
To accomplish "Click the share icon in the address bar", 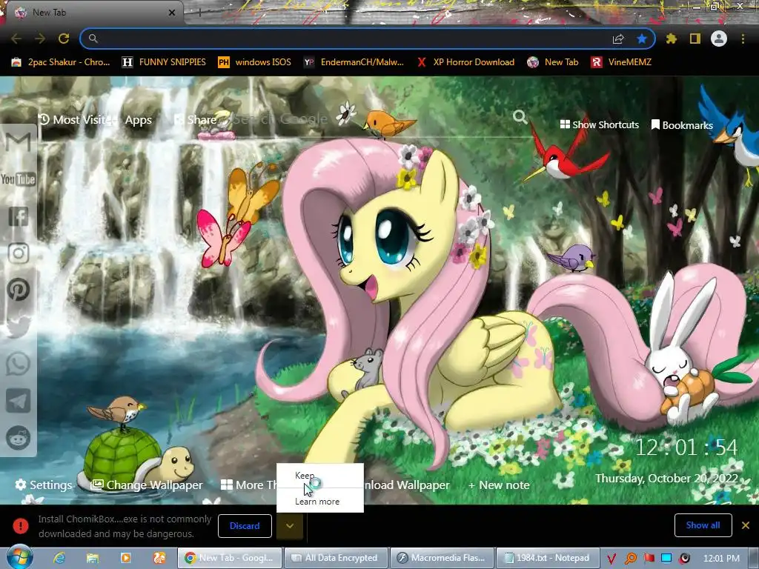I will tap(617, 39).
